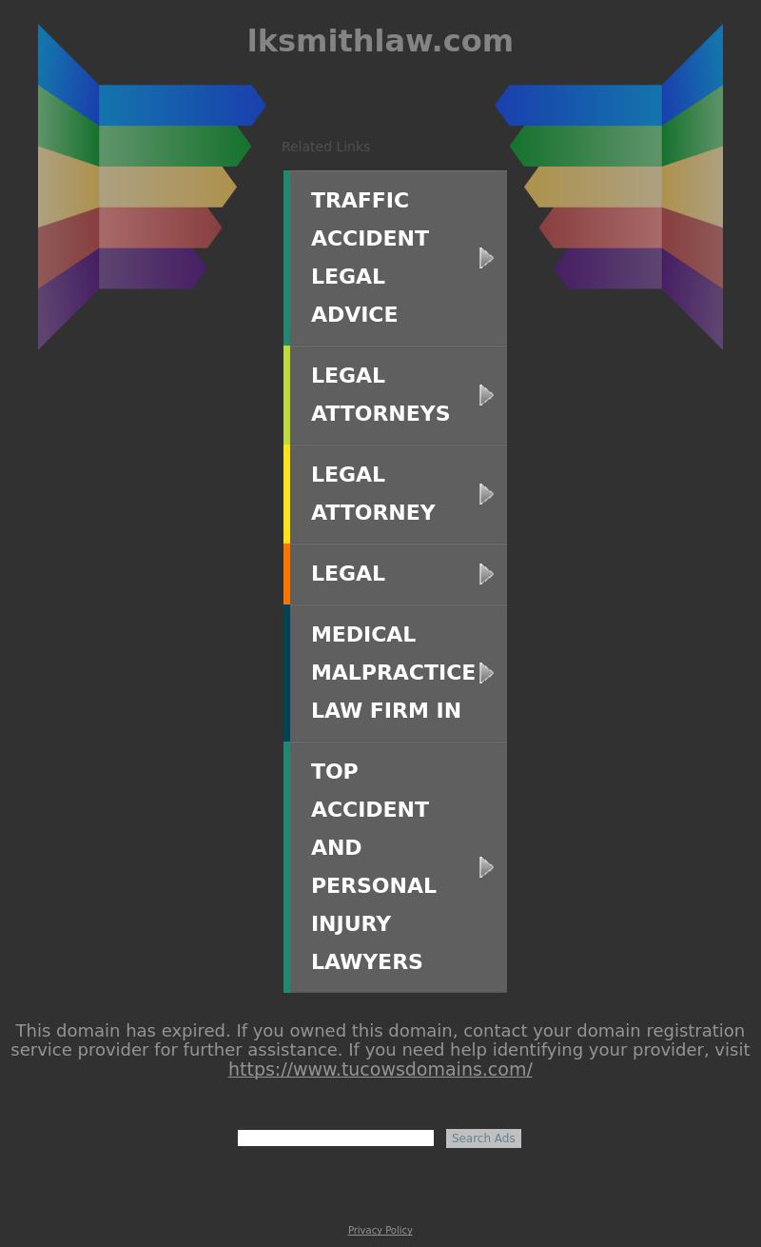Click arrow icon beside Medical Malpractice Law Firm
Screen dimensions: 761x1247
tap(486, 673)
